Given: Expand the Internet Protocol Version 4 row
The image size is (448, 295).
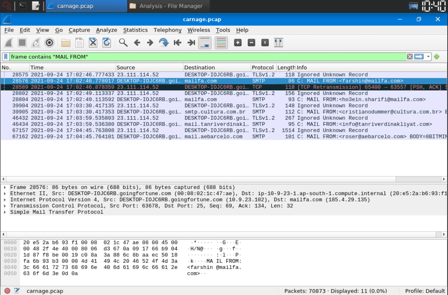Looking at the screenshot, I should point(5,200).
